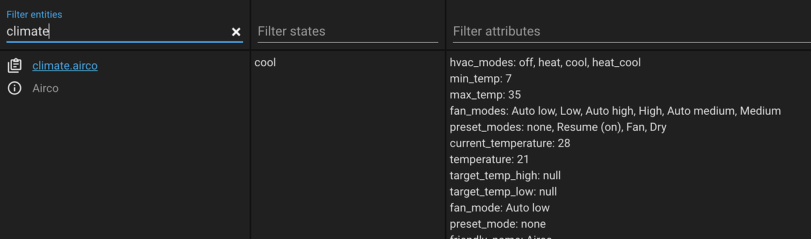Click the current_temperature: 28 attribute
The width and height of the screenshot is (811, 239).
coord(510,143)
